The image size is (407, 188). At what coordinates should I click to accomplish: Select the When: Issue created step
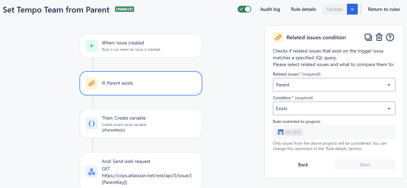pyautogui.click(x=141, y=46)
